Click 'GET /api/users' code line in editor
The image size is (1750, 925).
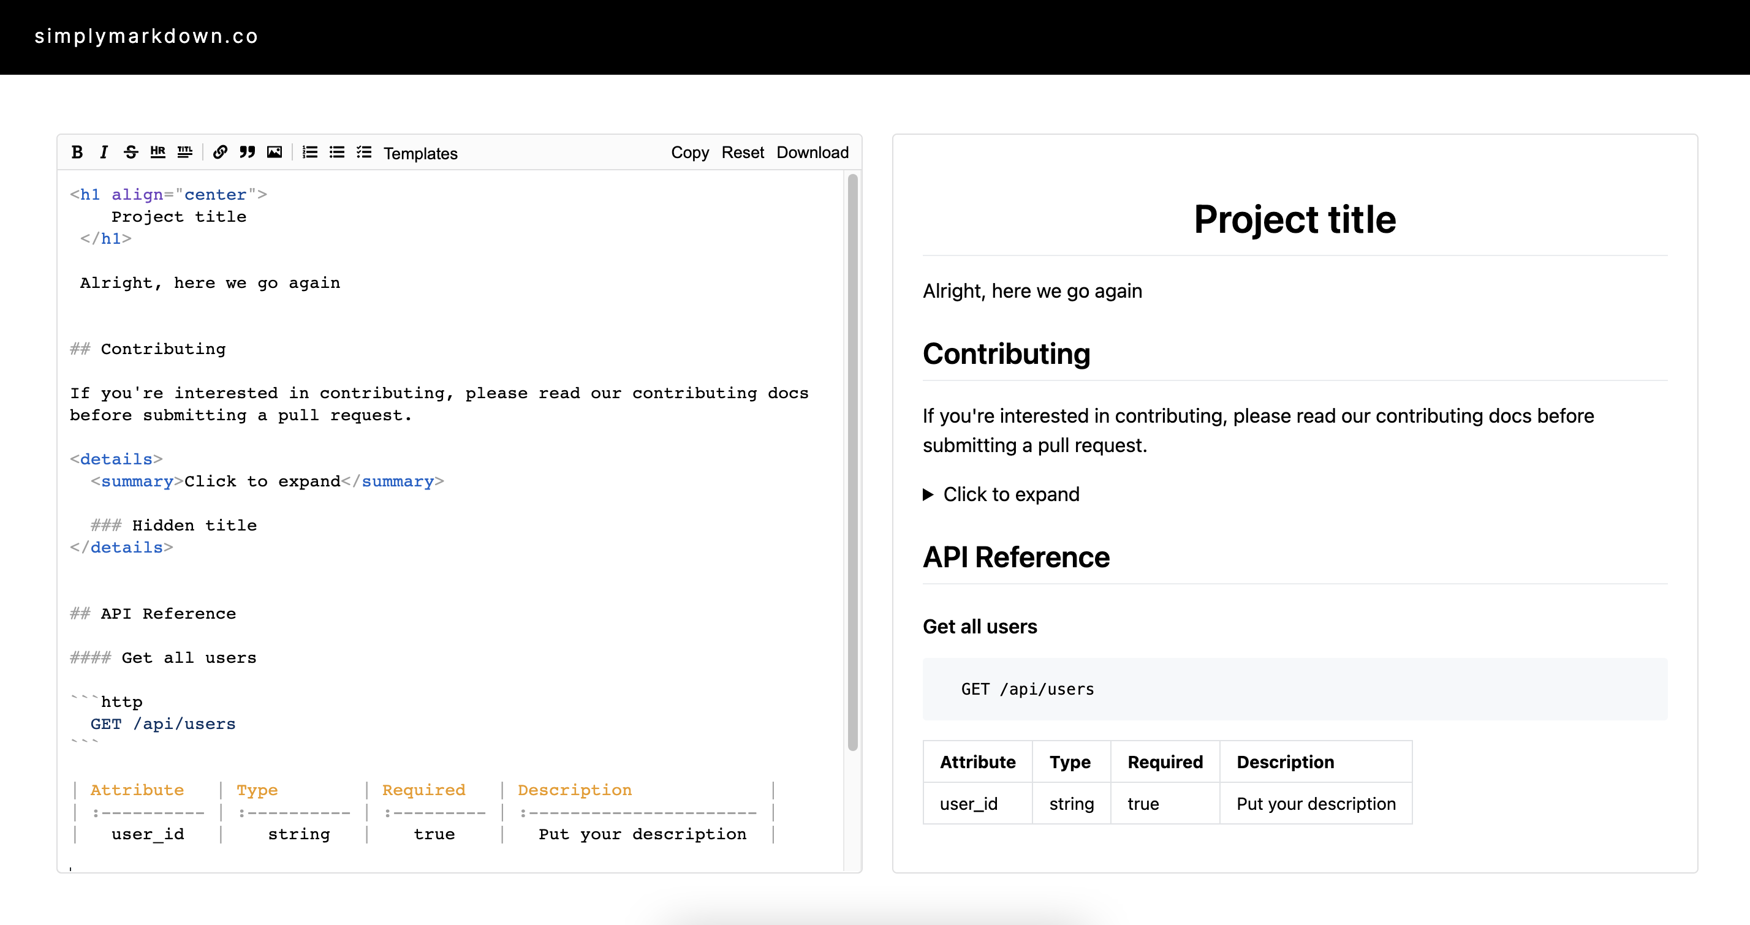[163, 724]
